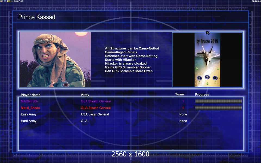Click the Team column header

click(x=179, y=94)
